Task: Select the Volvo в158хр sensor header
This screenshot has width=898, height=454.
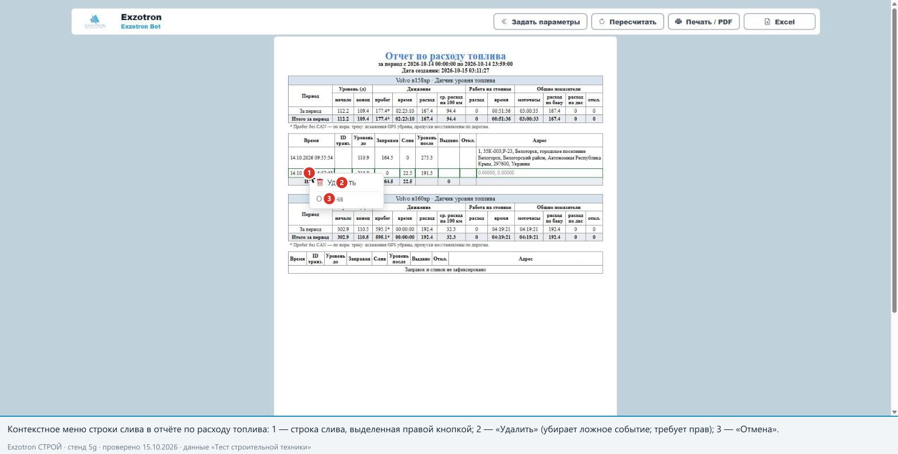Action: (445, 81)
